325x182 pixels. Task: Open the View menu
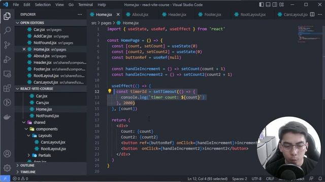coord(59,5)
